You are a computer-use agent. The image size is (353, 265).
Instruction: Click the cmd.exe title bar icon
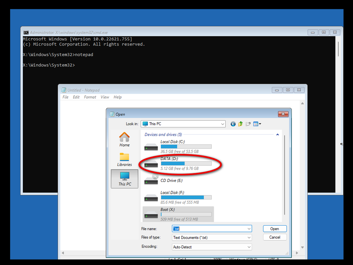(x=26, y=32)
